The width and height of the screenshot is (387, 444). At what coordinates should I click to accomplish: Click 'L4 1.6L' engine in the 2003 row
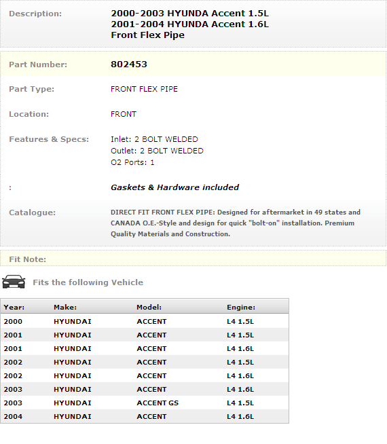pos(240,390)
